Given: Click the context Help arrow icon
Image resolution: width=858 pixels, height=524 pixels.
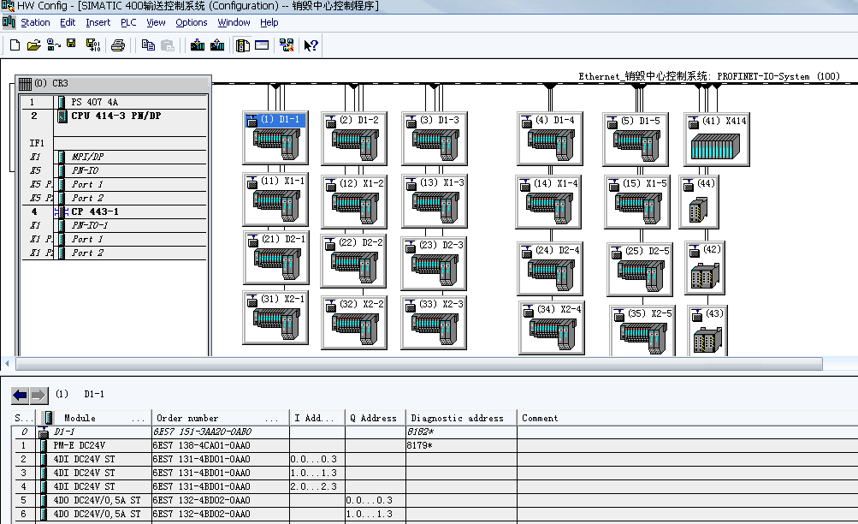Looking at the screenshot, I should point(311,45).
